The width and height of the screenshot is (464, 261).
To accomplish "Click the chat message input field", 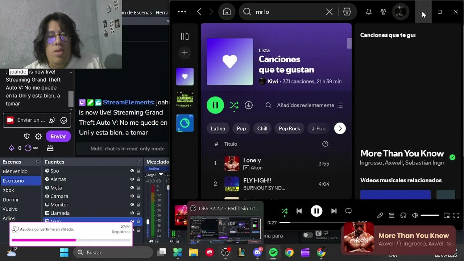I will pyautogui.click(x=37, y=120).
